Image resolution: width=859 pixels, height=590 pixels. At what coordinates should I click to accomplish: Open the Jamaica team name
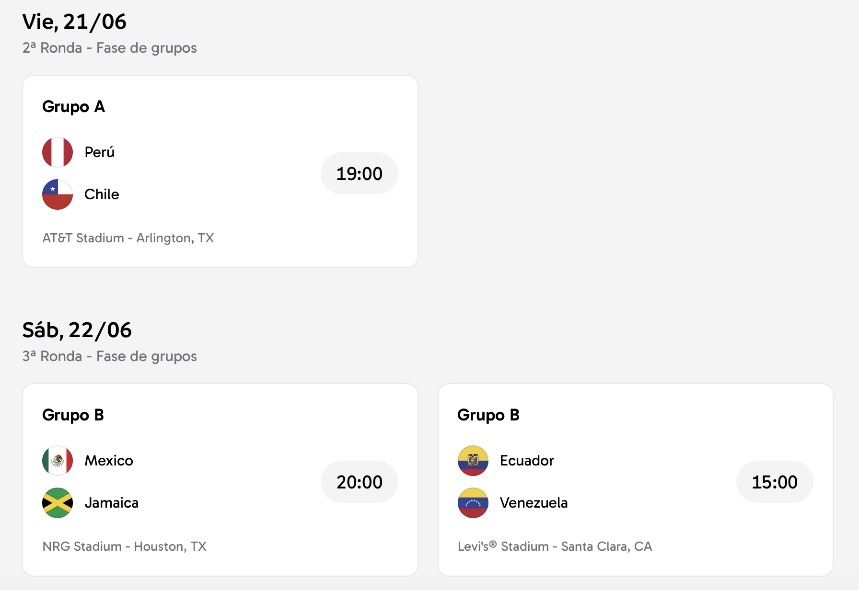[112, 503]
